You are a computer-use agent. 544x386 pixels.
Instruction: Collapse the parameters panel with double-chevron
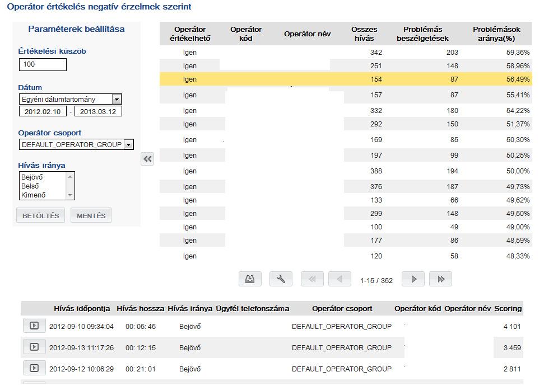coord(147,159)
